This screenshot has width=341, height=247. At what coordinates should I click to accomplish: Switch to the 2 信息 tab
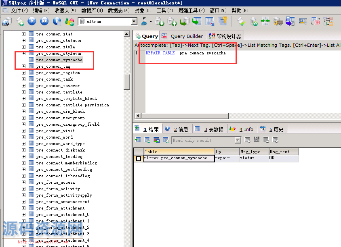pyautogui.click(x=177, y=129)
